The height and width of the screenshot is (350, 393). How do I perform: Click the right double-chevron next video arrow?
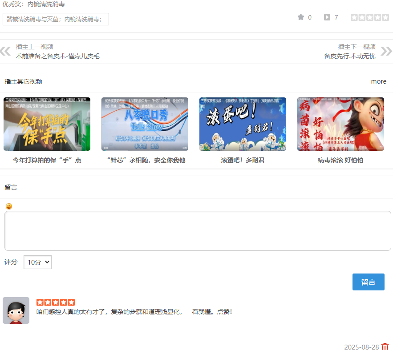coord(386,51)
